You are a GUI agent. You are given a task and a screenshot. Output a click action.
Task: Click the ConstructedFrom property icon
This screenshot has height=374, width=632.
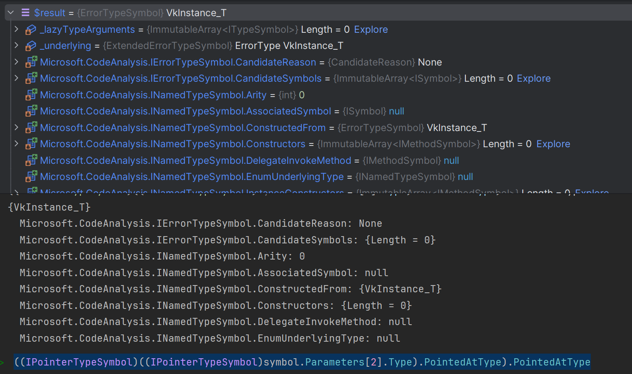(31, 128)
